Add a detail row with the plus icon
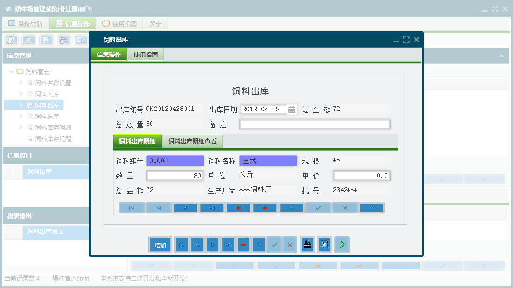513x288 pixels. pyautogui.click(x=239, y=208)
